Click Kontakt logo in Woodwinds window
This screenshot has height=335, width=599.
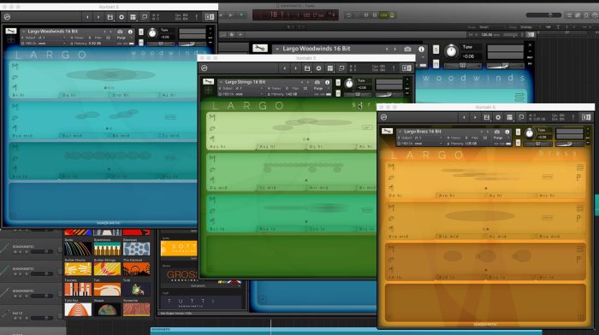point(7,17)
